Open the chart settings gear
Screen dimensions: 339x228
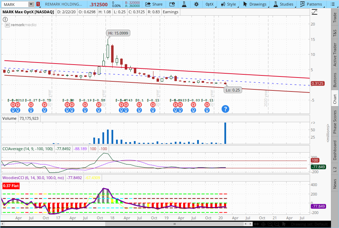coord(196,4)
